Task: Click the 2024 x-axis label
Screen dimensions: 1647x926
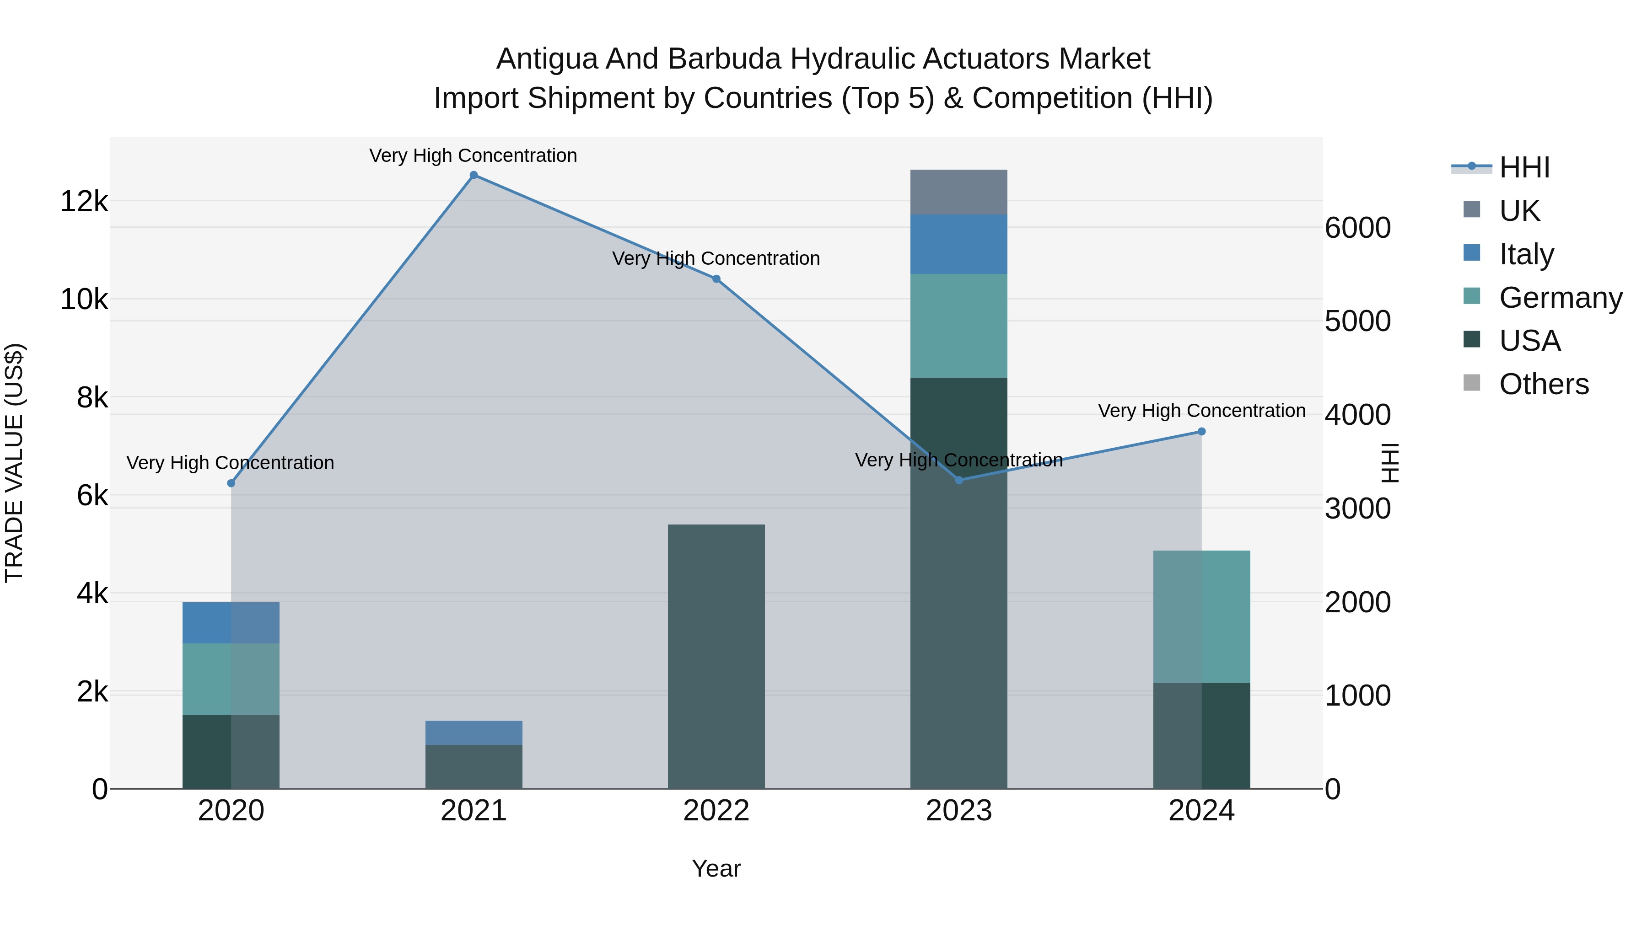Action: pyautogui.click(x=1201, y=811)
